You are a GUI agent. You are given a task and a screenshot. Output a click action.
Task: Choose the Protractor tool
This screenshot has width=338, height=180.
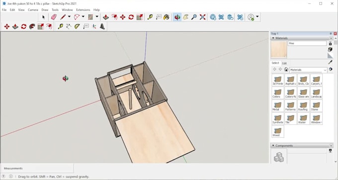coord(77,26)
